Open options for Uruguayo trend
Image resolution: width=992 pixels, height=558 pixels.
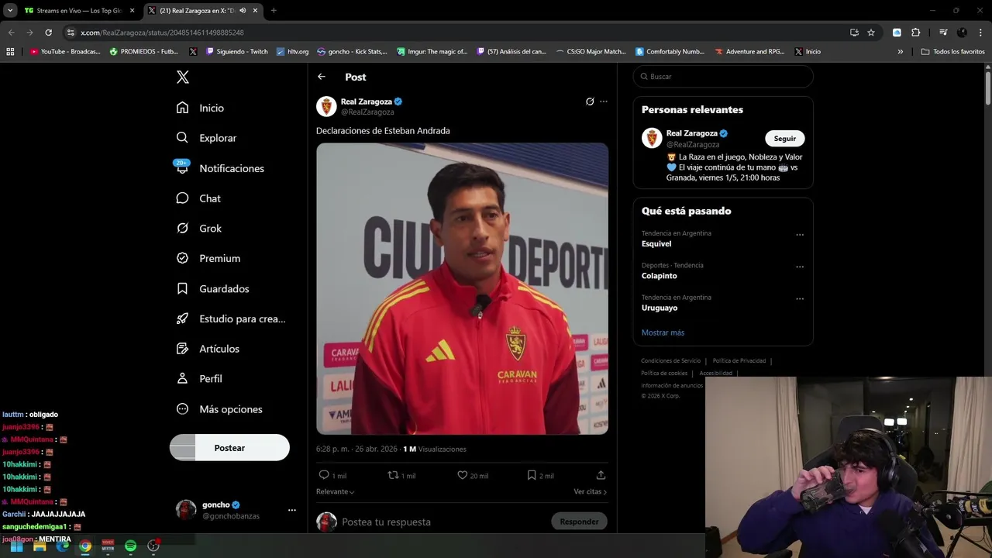point(800,299)
